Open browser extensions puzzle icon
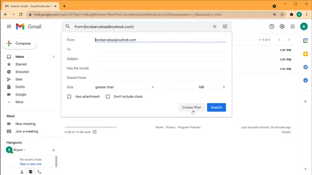This screenshot has width=312, height=175. point(292,15)
